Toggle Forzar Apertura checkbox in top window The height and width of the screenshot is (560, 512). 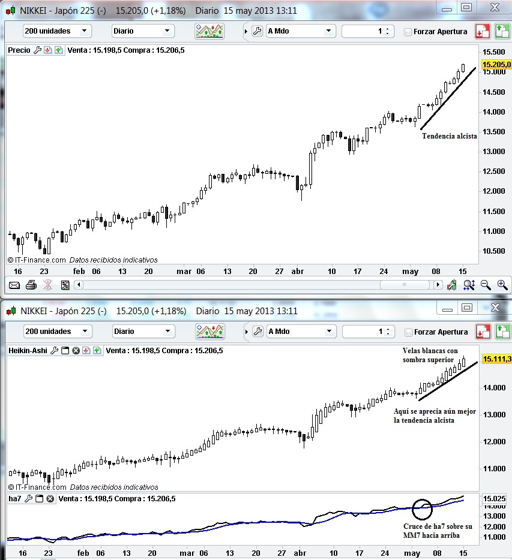point(408,32)
